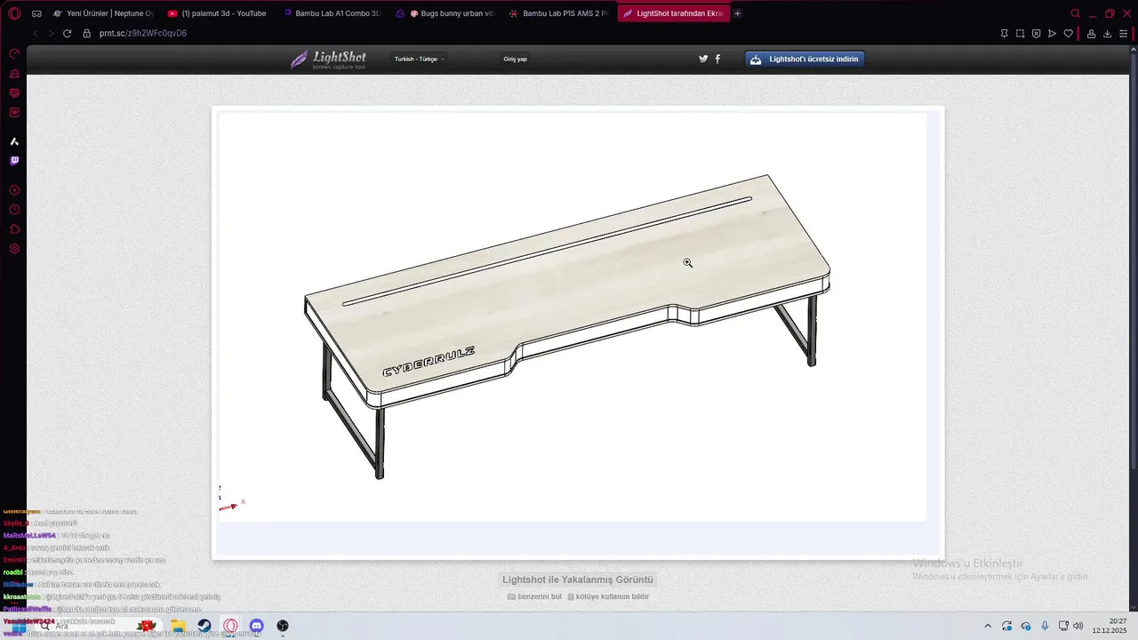The image size is (1138, 640).
Task: Open Steam from the taskbar
Action: point(204,626)
